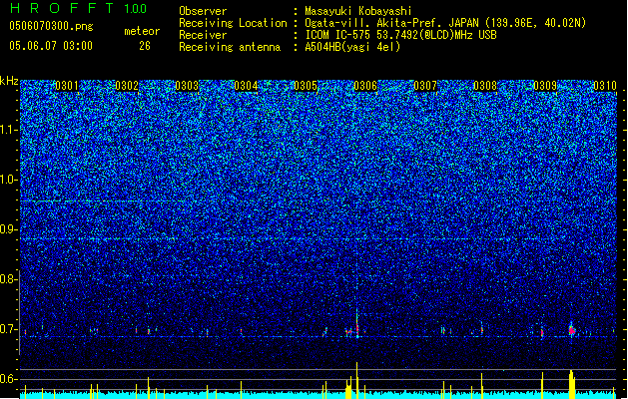Click the bright meteor echo near 0309
Screen dimensions: 628x399
(572, 330)
